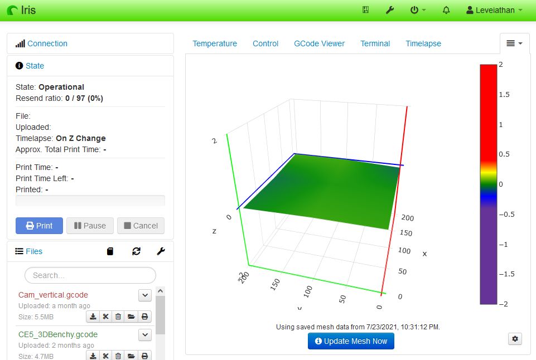Click the Update Mesh Now button
The width and height of the screenshot is (536, 360).
[x=351, y=341]
